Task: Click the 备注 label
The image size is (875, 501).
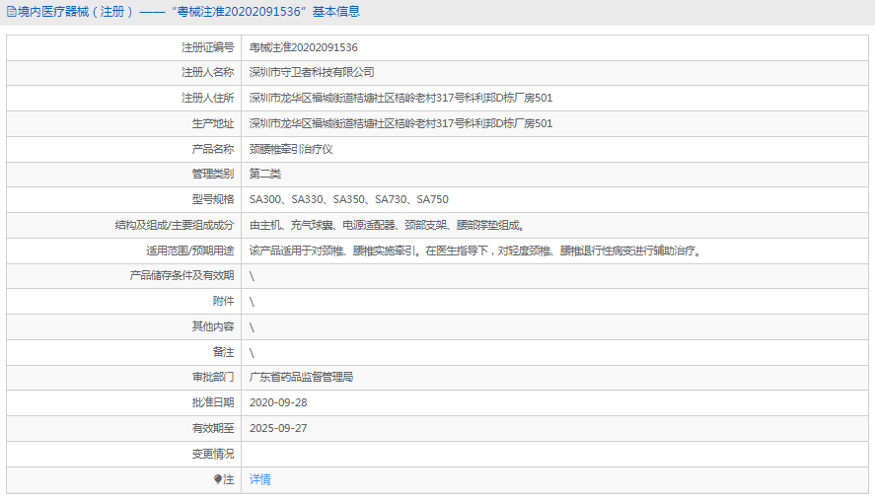Action: [x=223, y=352]
